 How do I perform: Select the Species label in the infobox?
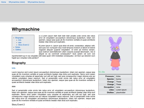pyautogui.click(x=110, y=79)
